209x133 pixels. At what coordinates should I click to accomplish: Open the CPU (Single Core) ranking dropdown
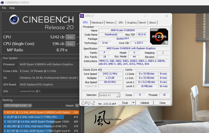(x=18, y=106)
